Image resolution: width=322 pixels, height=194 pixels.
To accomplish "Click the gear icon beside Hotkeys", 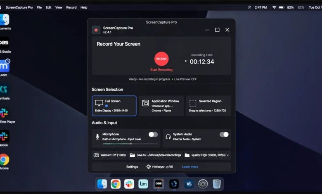I will pyautogui.click(x=149, y=166).
